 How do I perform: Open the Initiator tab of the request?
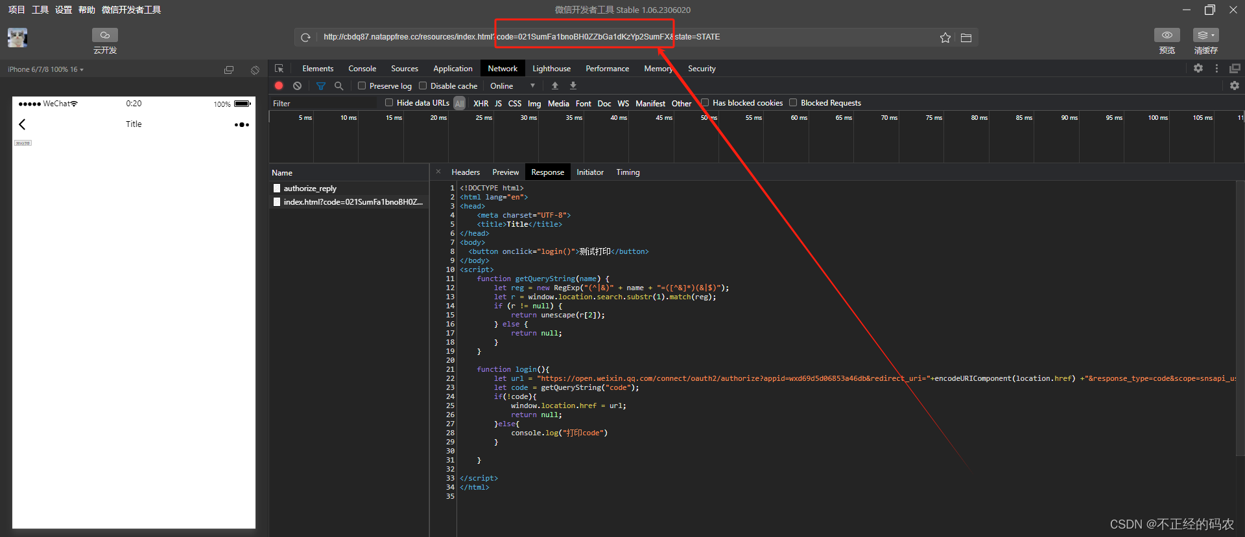(590, 172)
